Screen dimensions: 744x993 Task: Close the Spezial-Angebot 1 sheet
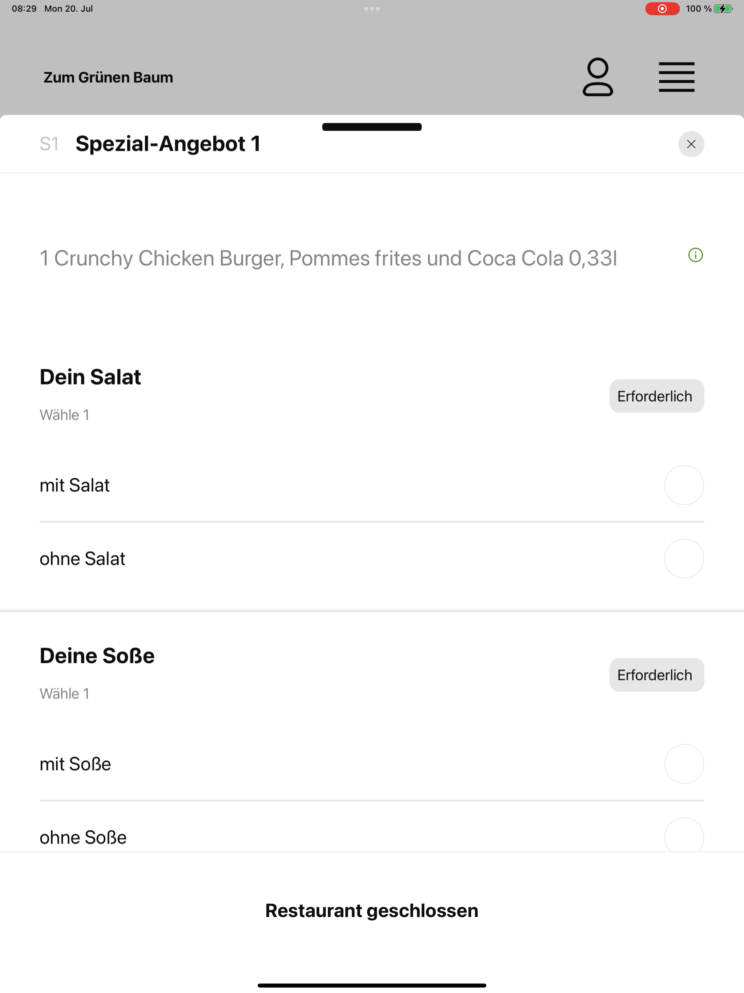click(691, 144)
